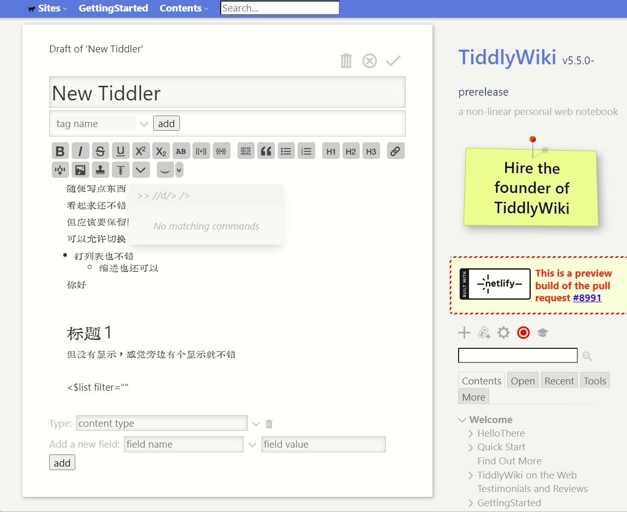Click the monospace AB toolbar button

pos(181,151)
